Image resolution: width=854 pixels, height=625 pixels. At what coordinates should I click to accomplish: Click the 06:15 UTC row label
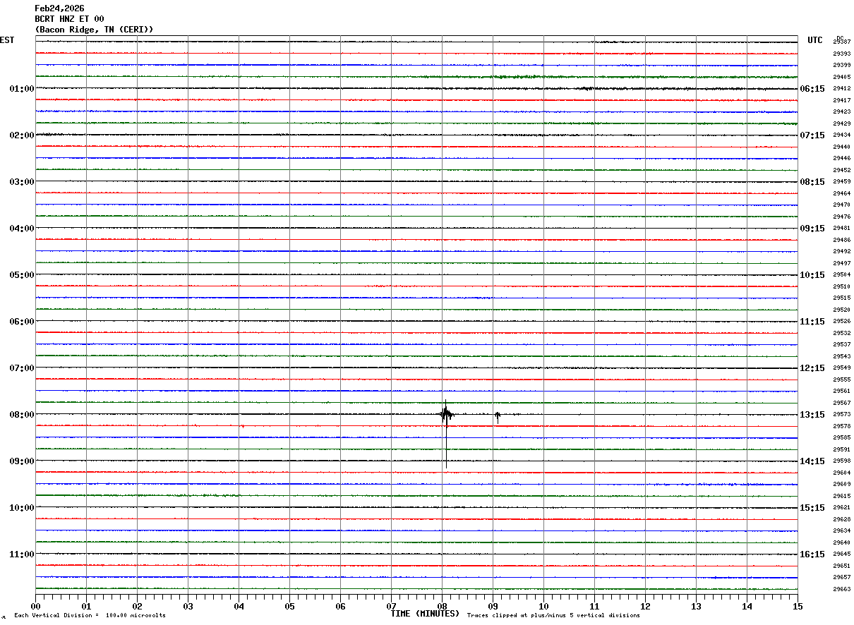(812, 89)
